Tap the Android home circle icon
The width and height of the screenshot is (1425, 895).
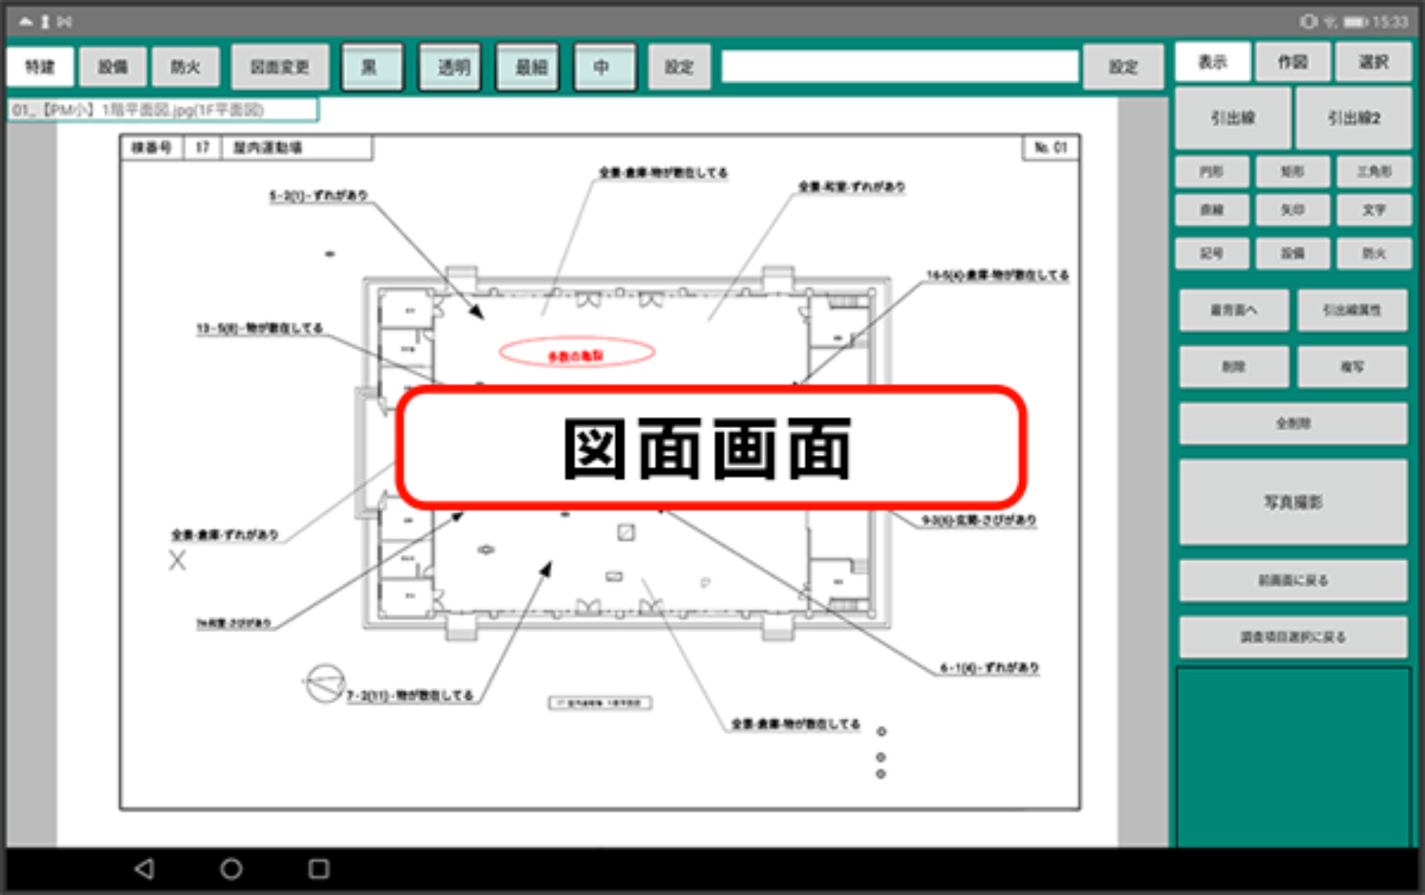coord(232,868)
